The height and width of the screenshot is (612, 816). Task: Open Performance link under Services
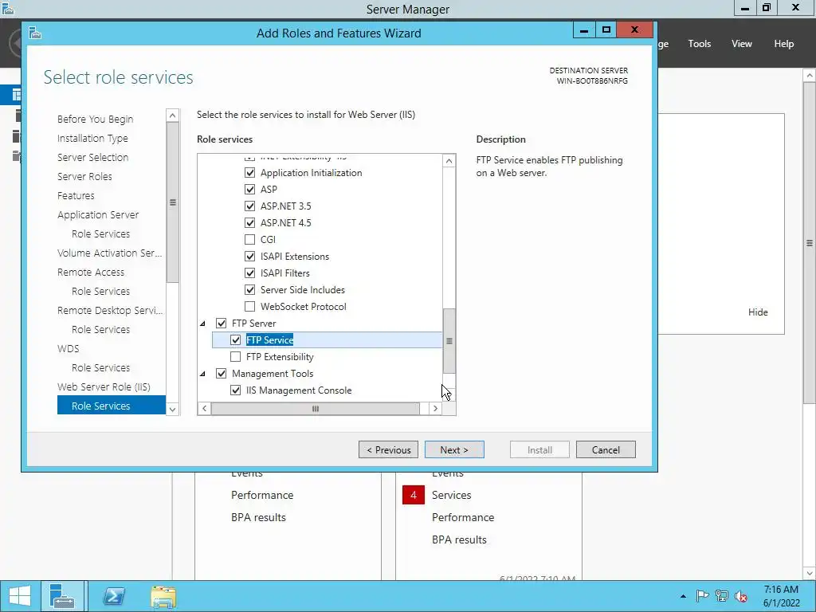click(x=463, y=517)
